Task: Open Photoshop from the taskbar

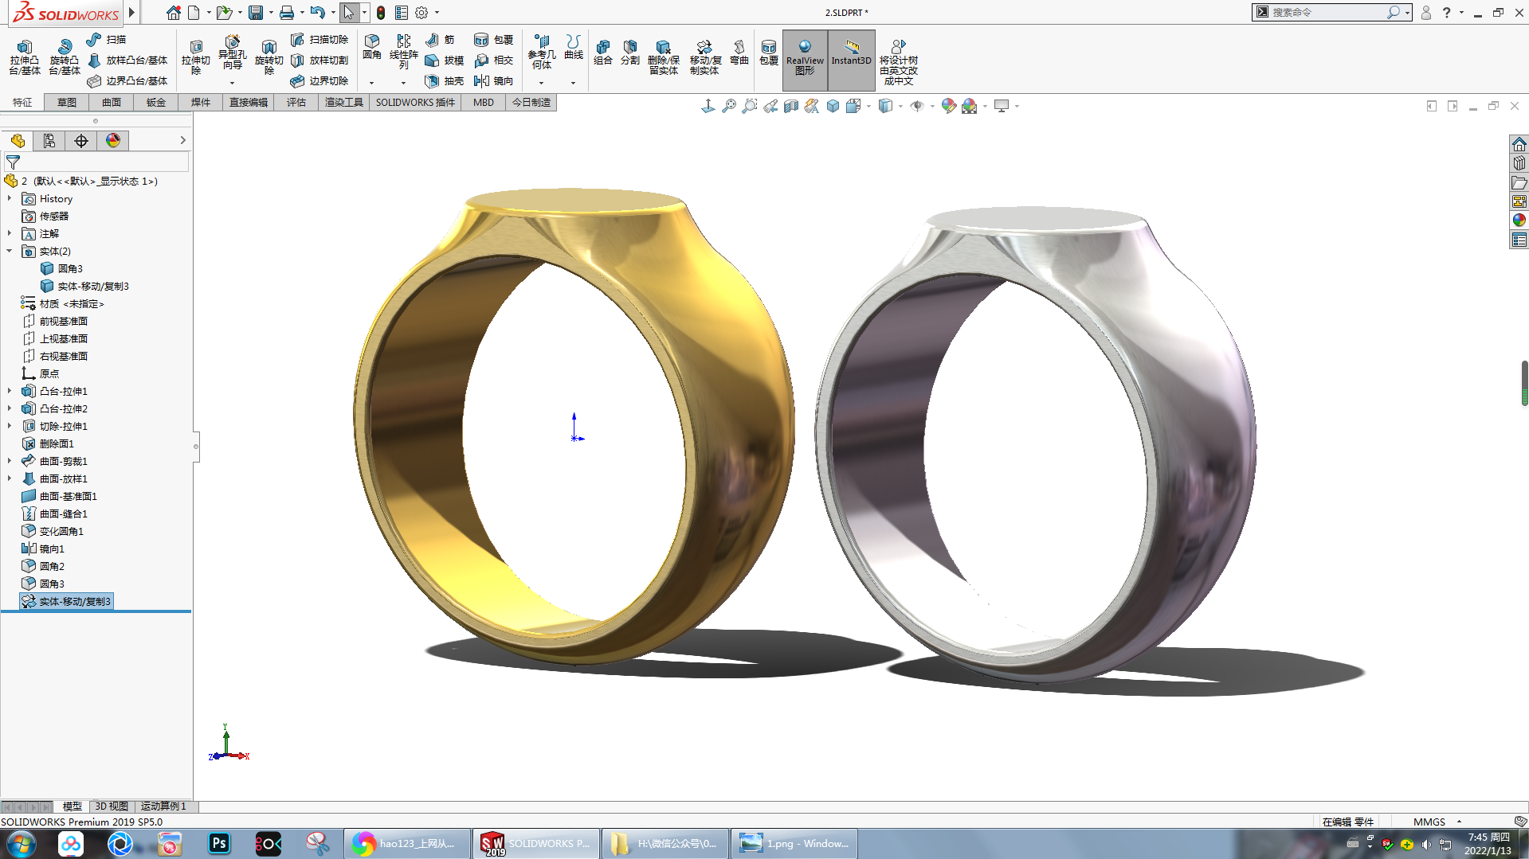Action: pyautogui.click(x=219, y=843)
